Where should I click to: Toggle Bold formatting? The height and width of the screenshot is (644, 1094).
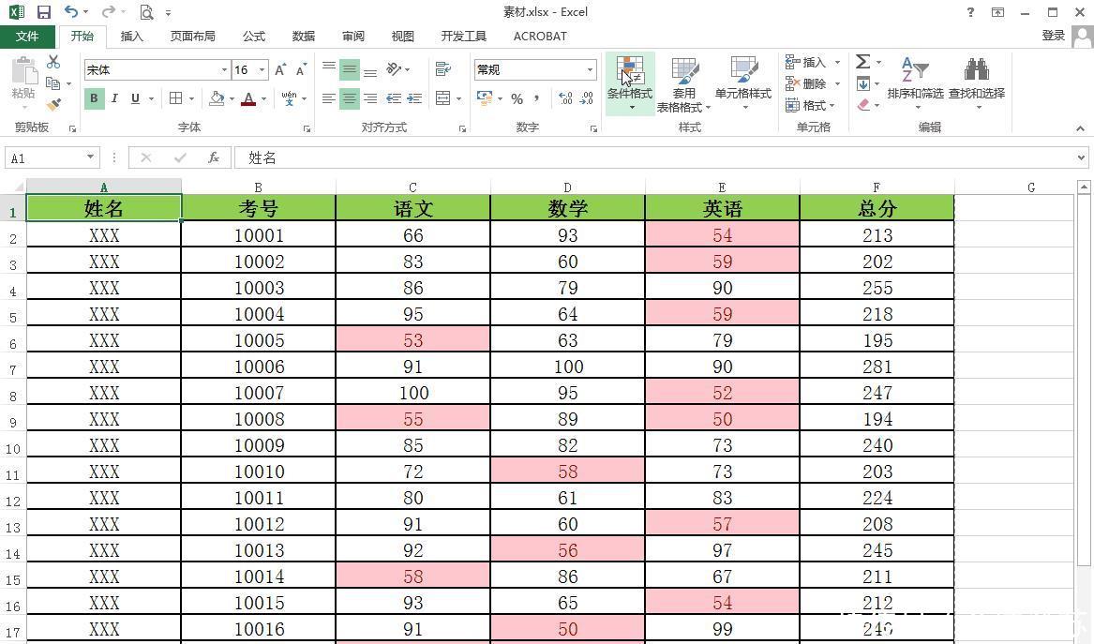pos(94,98)
